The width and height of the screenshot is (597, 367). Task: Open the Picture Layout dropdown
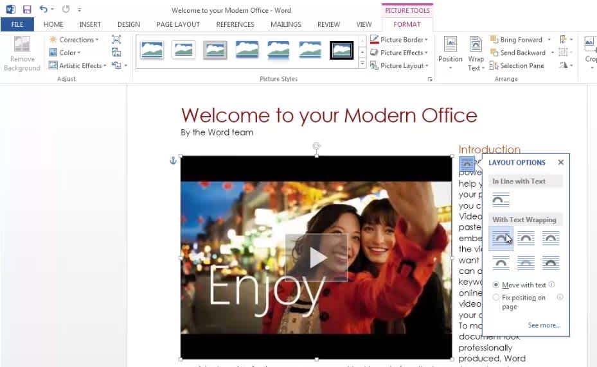click(399, 65)
